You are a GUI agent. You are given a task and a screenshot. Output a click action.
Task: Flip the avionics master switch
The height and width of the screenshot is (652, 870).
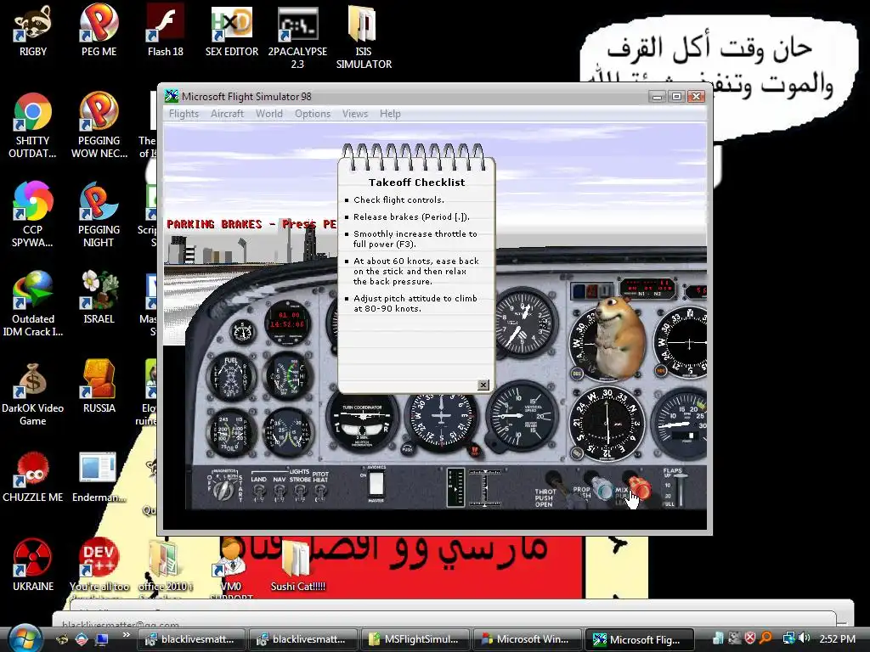pyautogui.click(x=376, y=483)
